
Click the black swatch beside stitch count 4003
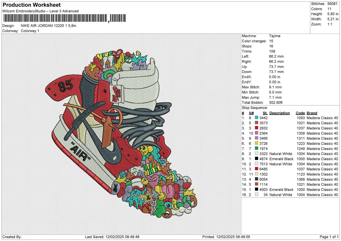[x=257, y=189]
